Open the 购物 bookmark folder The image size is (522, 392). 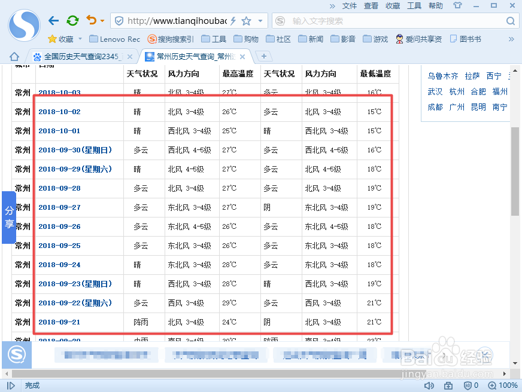click(x=246, y=39)
